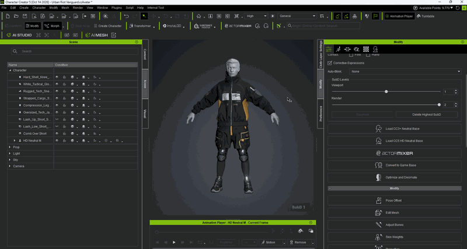Screen dimensions: 467x249
Task: Click the Viewport SubD slider handle
Action: tap(386, 92)
